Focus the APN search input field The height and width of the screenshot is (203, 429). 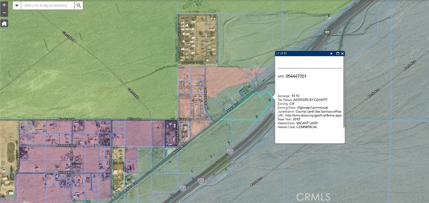point(48,5)
